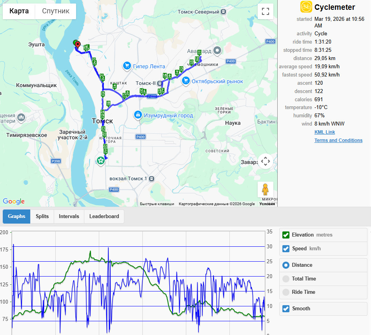
Task: Click the temperature value -10°C
Action: tap(321, 107)
